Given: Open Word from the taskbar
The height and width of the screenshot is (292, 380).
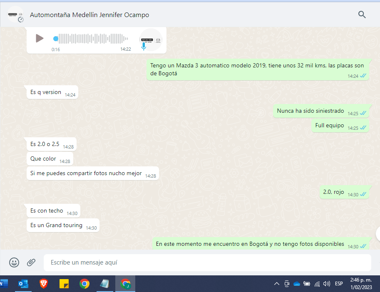Looking at the screenshot, I should point(3,284).
